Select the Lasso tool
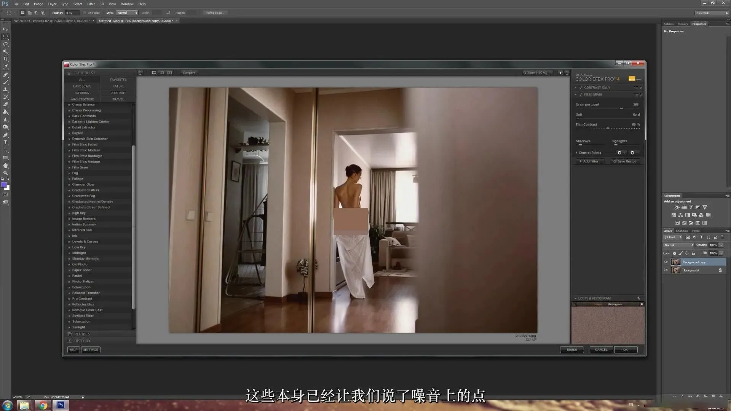 5,44
